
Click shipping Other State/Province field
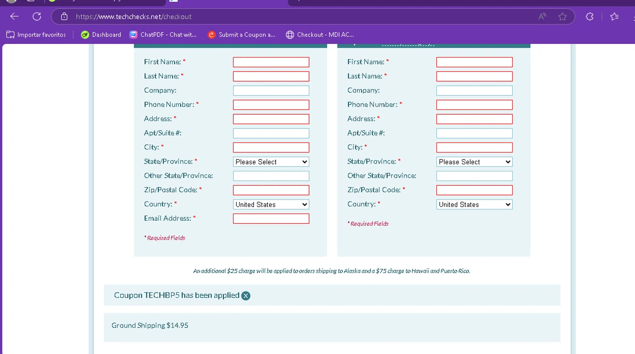[x=475, y=176]
